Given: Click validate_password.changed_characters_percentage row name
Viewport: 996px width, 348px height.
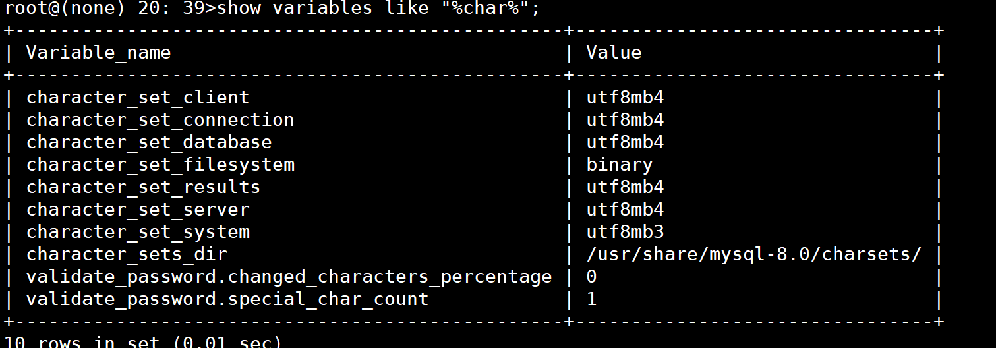Looking at the screenshot, I should tap(289, 277).
